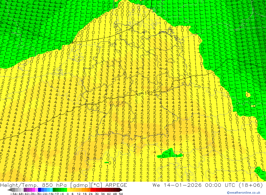The image size is (266, 195).
Task: Click the legend value label 12
Action: [78, 194]
